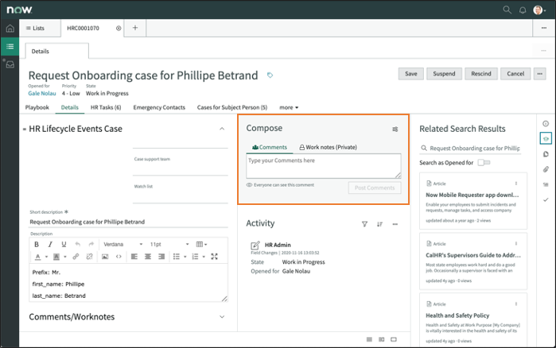Pick background highlight color swatch
The height and width of the screenshot is (348, 556).
pyautogui.click(x=56, y=257)
